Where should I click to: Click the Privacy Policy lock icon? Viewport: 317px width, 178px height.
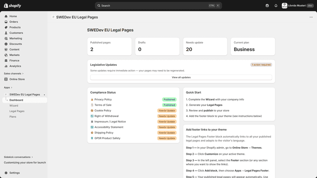[92, 99]
